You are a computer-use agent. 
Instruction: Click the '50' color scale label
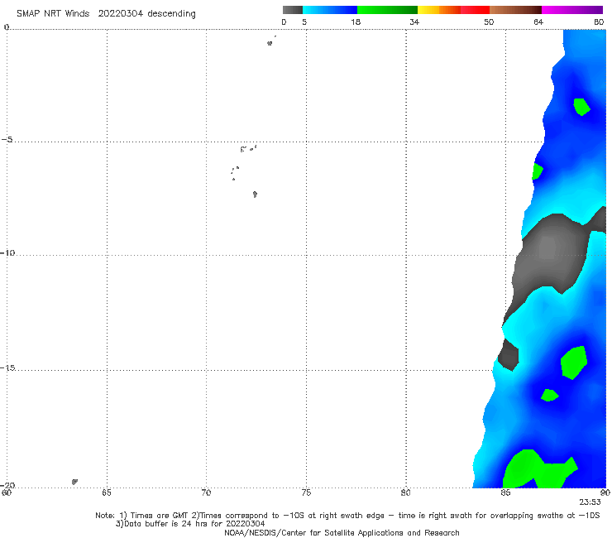[489, 22]
